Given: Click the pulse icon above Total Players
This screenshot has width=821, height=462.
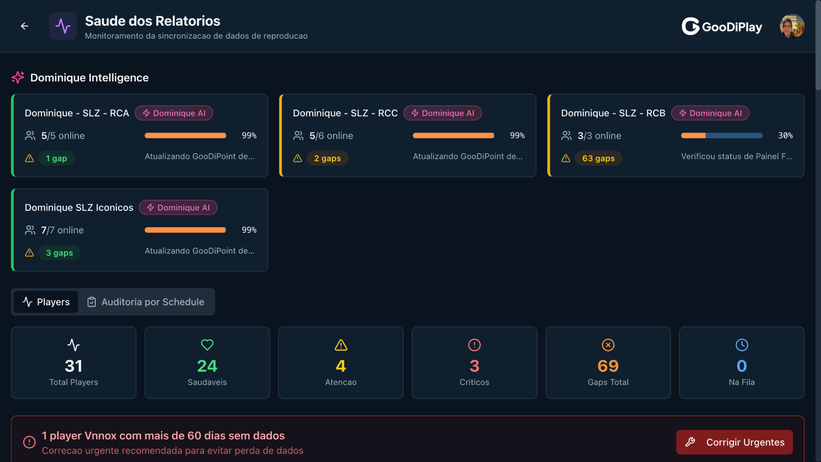Looking at the screenshot, I should coord(74,345).
